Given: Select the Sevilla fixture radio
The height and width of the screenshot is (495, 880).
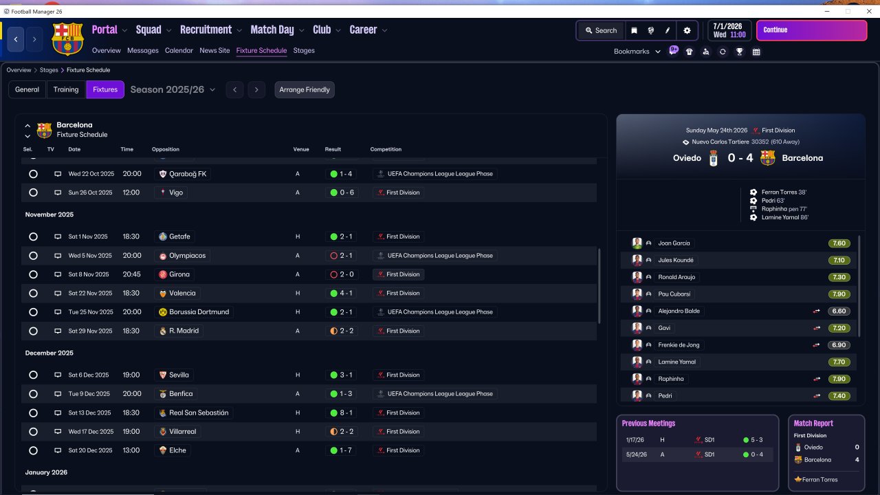Looking at the screenshot, I should coord(33,375).
